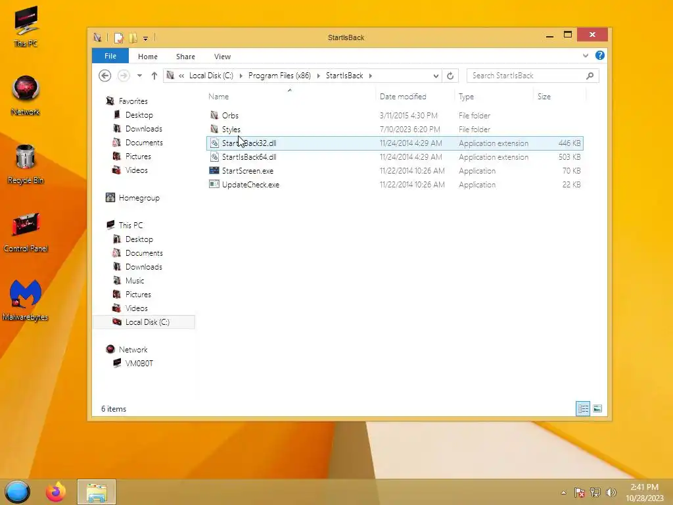Open address bar history dropdown
Image resolution: width=673 pixels, height=505 pixels.
(436, 76)
